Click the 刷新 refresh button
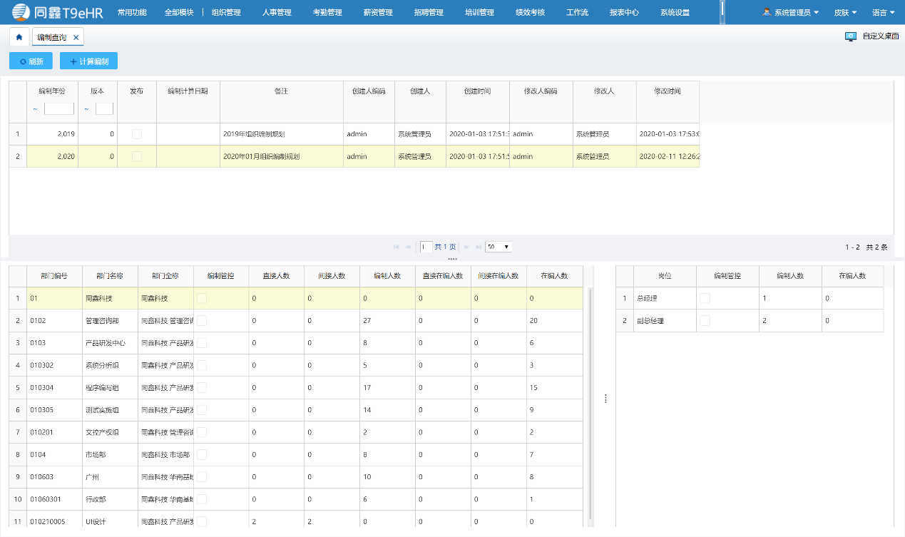 pyautogui.click(x=31, y=61)
